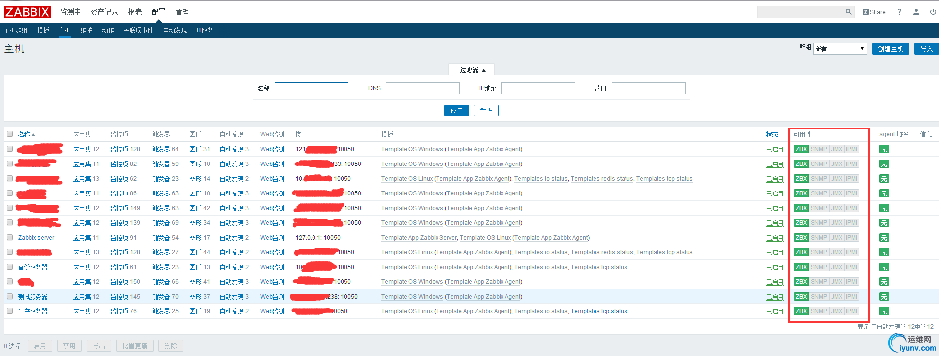Click the 创建主机 button
The height and width of the screenshot is (356, 939).
click(x=891, y=49)
